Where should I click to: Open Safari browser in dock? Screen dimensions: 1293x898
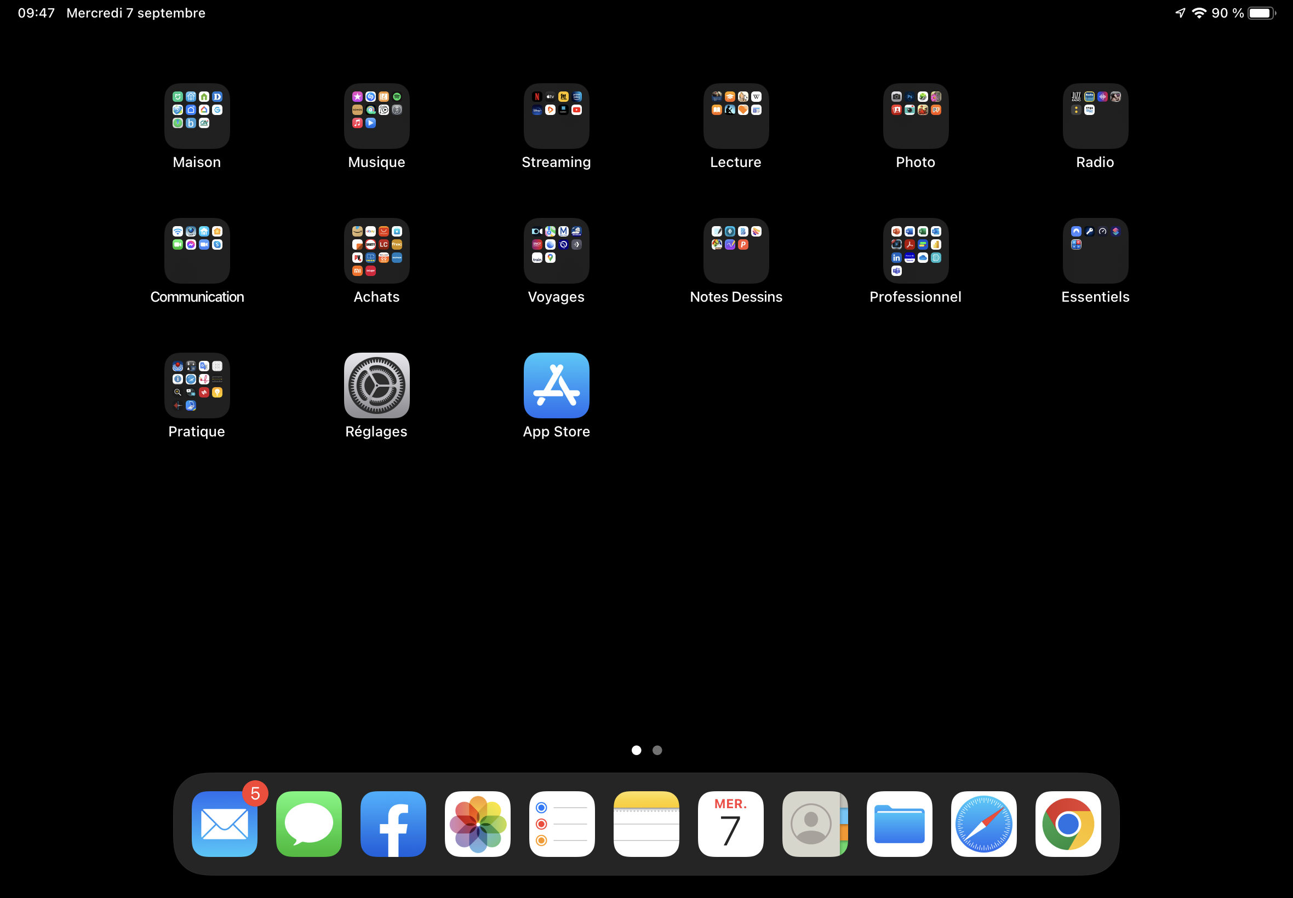click(x=983, y=824)
